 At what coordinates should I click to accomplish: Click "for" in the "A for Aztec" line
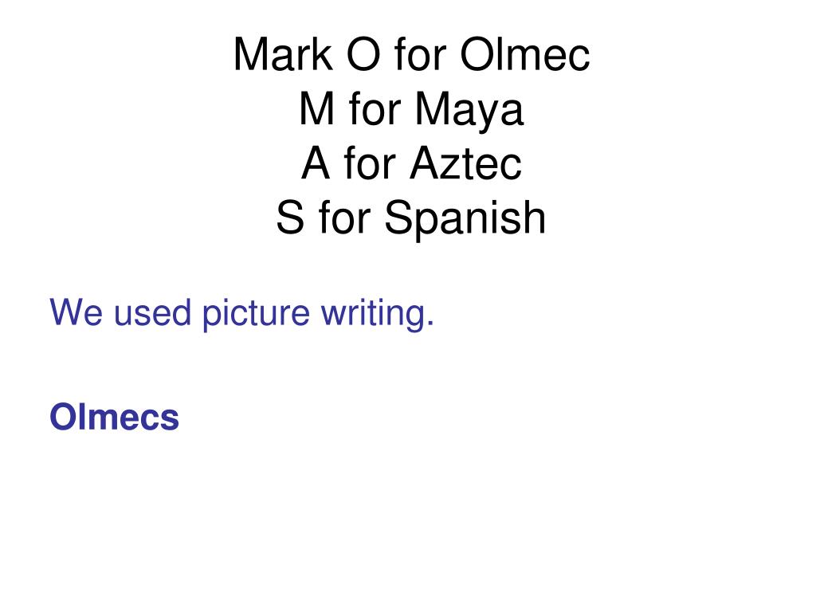pos(370,163)
